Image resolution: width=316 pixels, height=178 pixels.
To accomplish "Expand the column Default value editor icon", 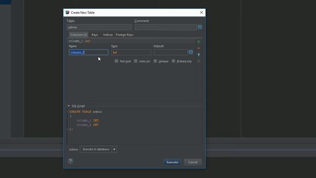I will 191,52.
